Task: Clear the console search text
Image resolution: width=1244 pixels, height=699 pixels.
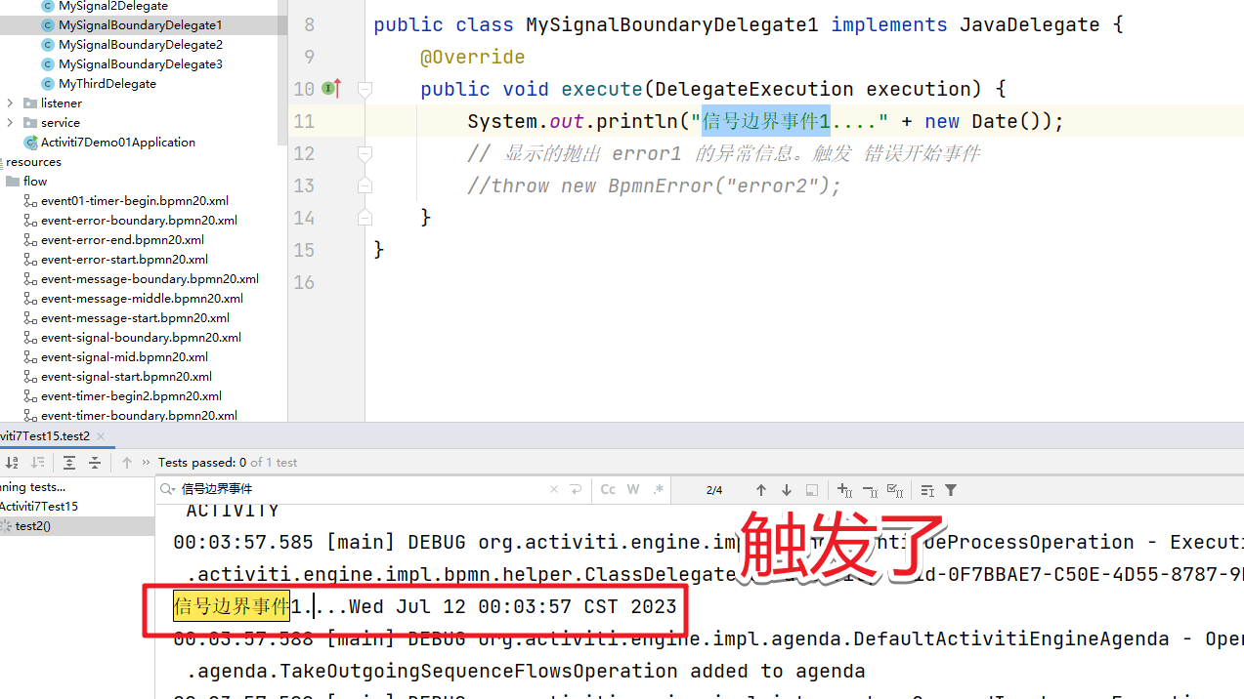Action: (x=554, y=490)
